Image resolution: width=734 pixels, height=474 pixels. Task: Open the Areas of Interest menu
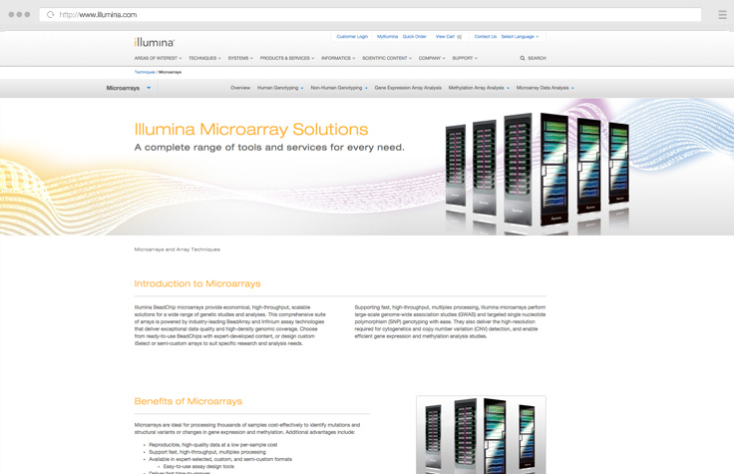point(158,58)
